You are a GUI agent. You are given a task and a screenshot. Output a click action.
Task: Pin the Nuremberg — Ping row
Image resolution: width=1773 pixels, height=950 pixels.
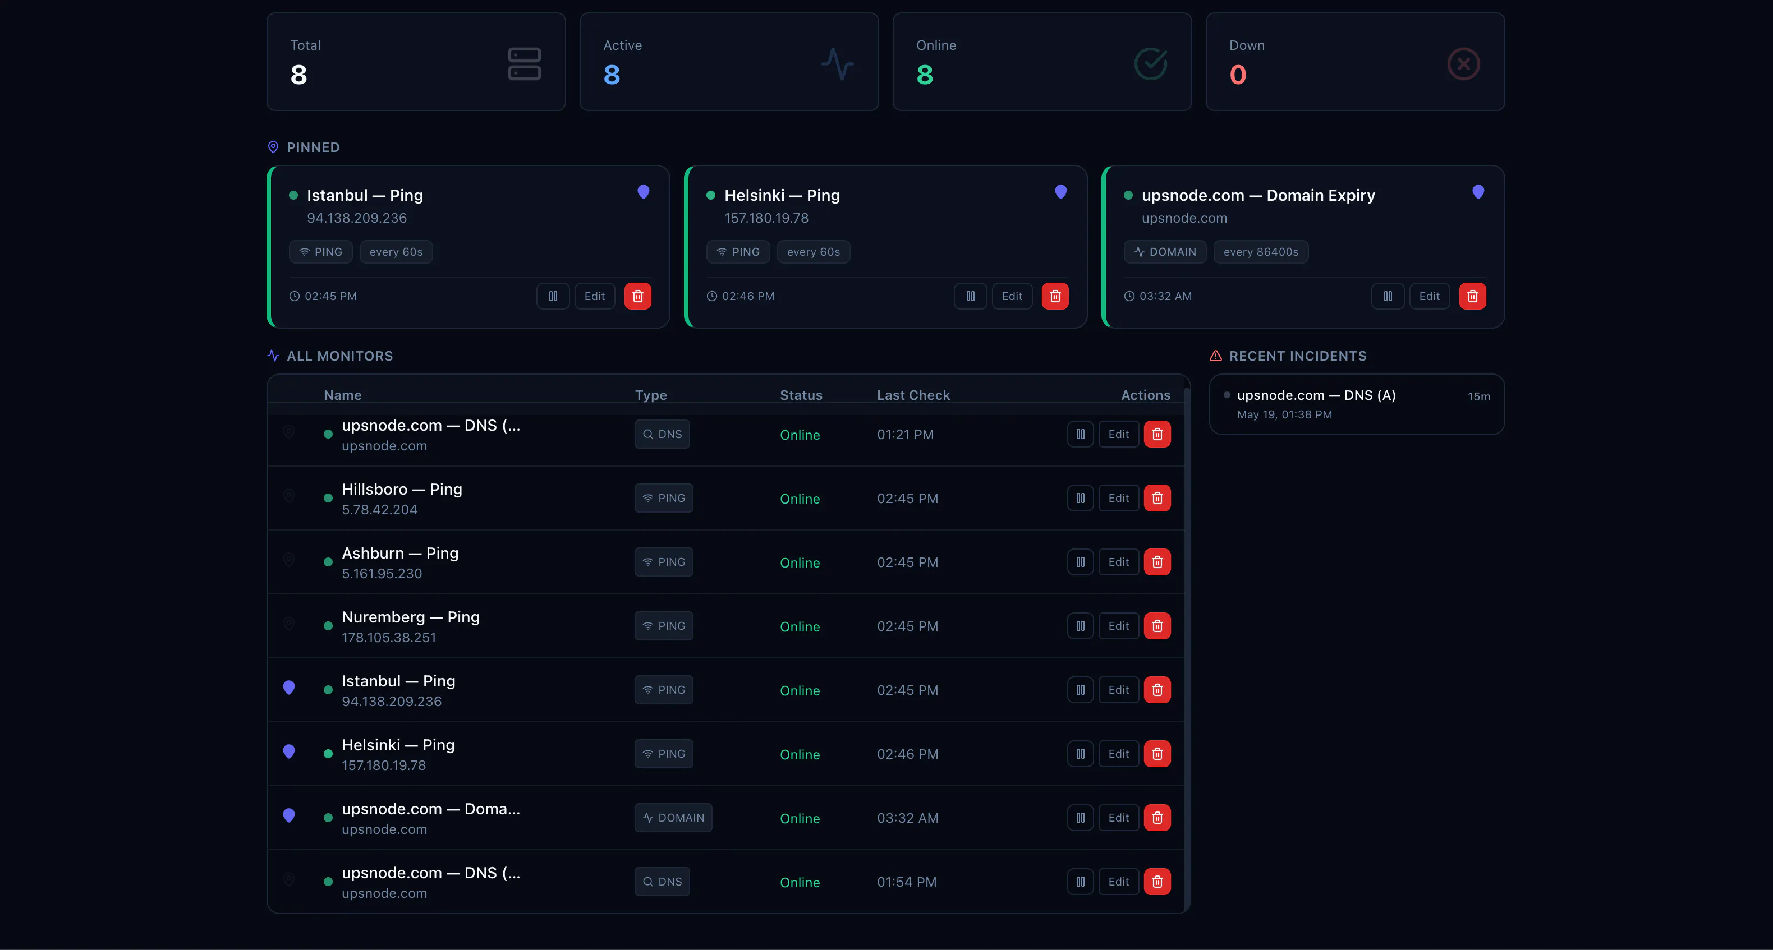[289, 624]
